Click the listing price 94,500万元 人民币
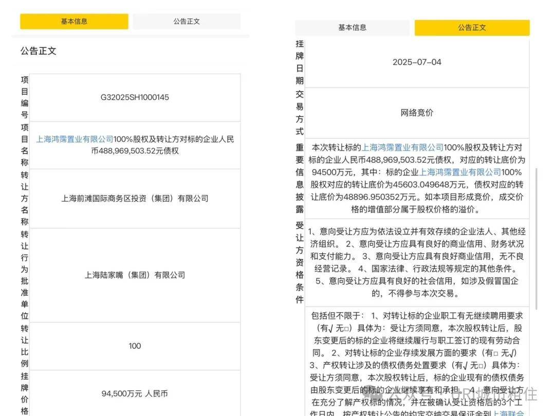This screenshot has height=416, width=555. tap(135, 394)
